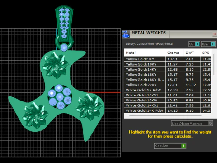Image resolution: width=217 pixels, height=163 pixels.
Task: Click the Metal Weights flask icon
Action: 126,34
